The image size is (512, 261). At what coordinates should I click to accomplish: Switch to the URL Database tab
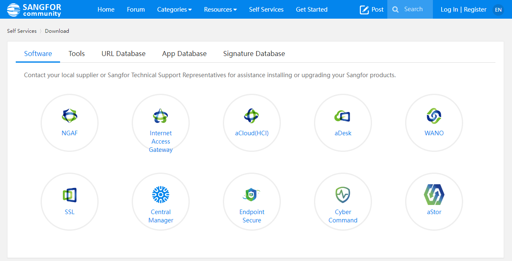coord(123,54)
